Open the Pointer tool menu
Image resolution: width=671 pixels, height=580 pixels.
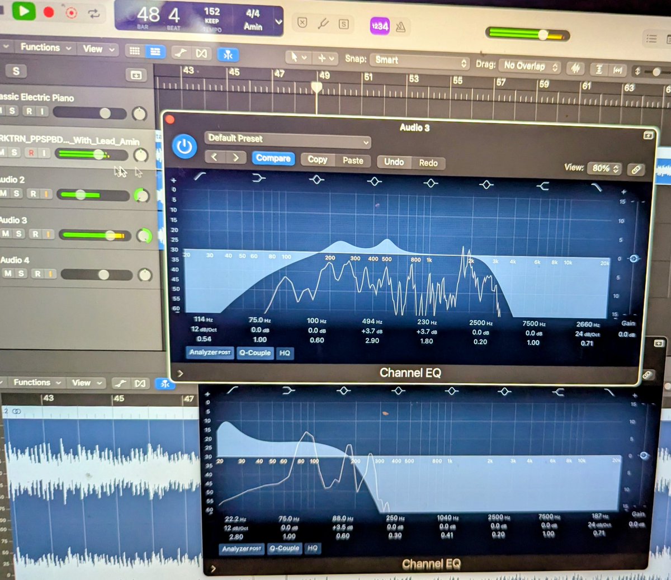point(297,57)
